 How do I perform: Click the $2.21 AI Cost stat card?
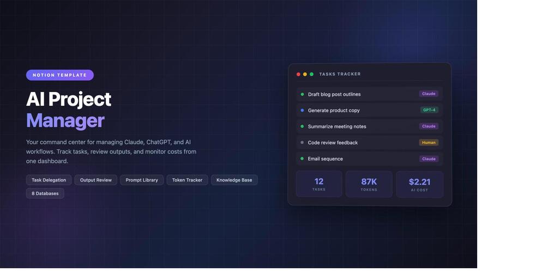[420, 184]
